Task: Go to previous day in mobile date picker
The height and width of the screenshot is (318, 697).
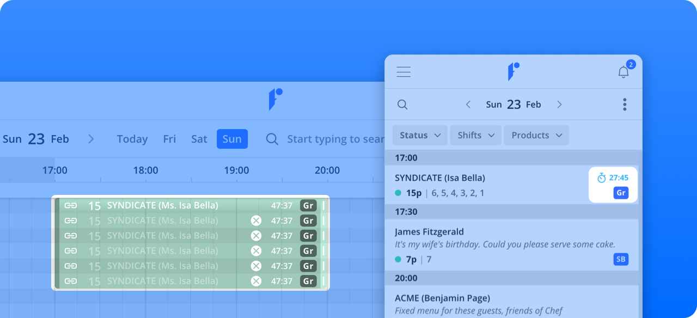Action: pos(468,105)
